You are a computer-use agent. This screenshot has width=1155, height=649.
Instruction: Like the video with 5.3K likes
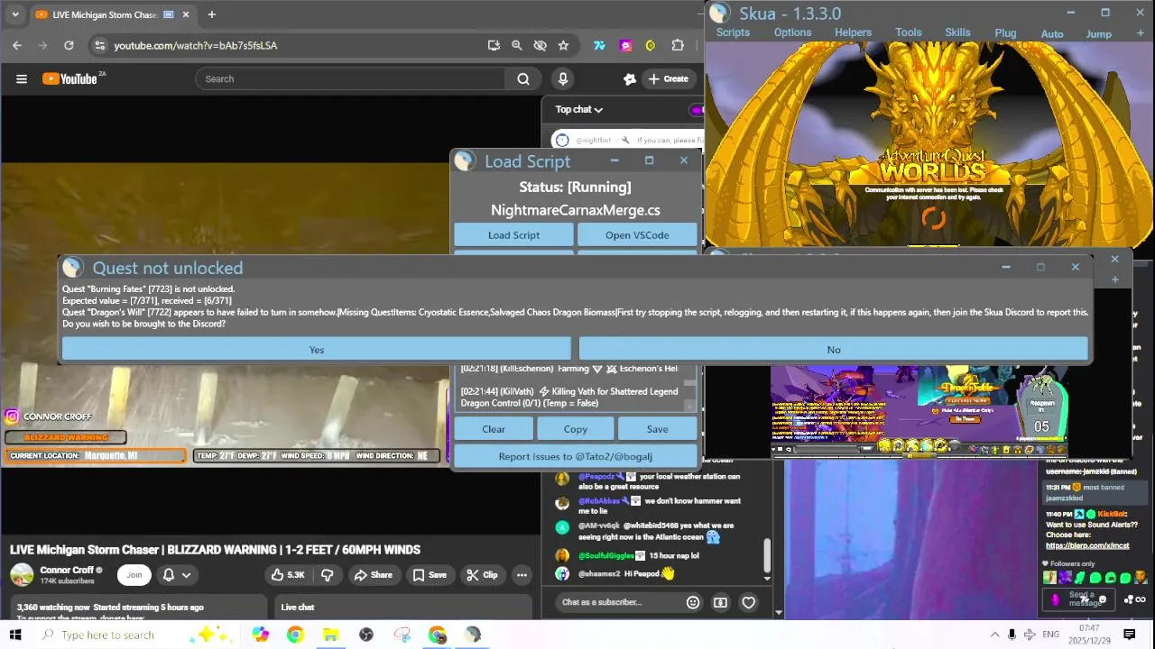click(x=288, y=575)
